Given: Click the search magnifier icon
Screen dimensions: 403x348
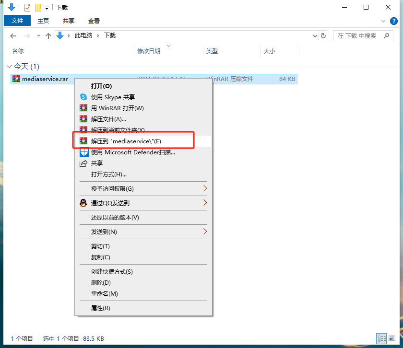Looking at the screenshot, I should pyautogui.click(x=386, y=35).
